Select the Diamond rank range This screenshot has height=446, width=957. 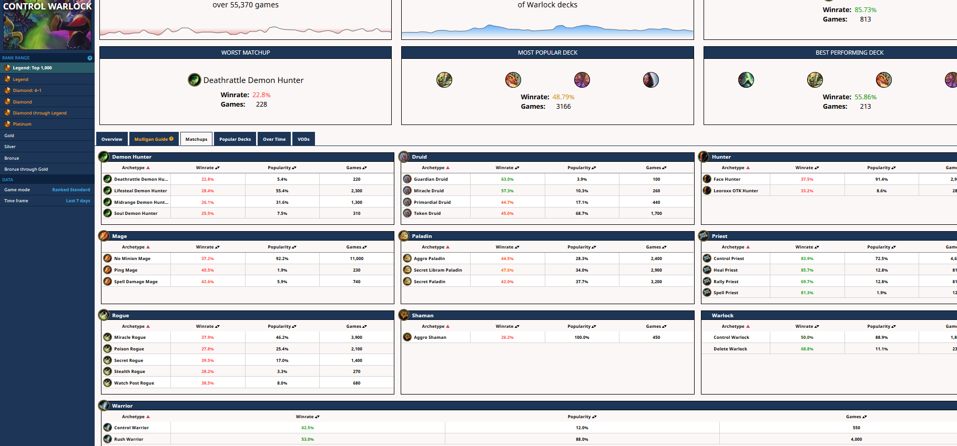pyautogui.click(x=47, y=102)
